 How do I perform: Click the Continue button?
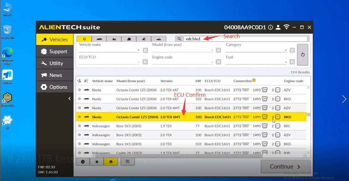(286, 167)
